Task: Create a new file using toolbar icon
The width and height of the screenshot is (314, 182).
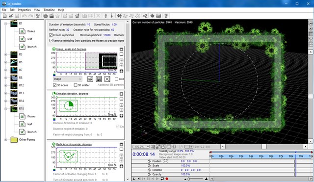Action: pos(4,16)
